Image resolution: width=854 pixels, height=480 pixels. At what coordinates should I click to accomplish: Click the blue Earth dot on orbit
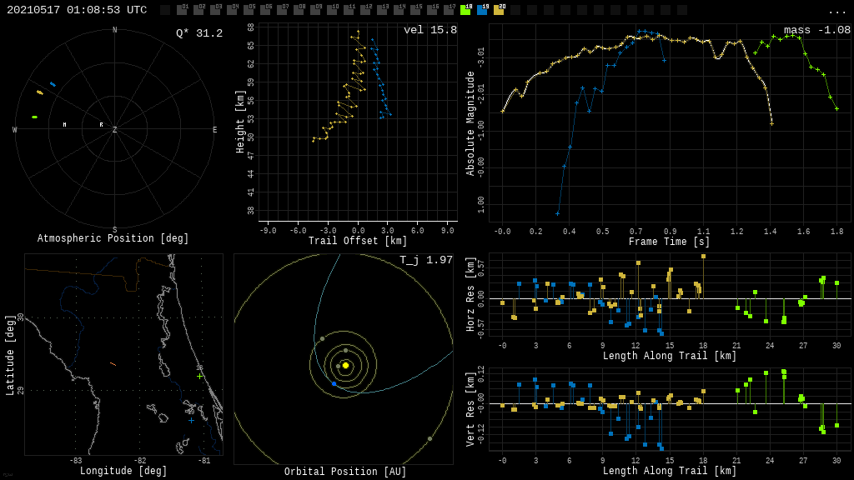coord(334,384)
